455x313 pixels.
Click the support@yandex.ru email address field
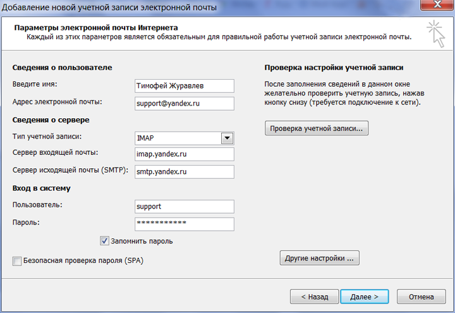point(185,103)
